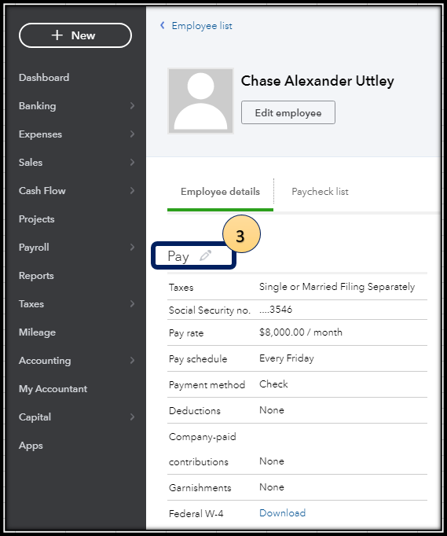This screenshot has height=536, width=447.
Task: Expand the Accounting submenu chevron
Action: [x=132, y=360]
